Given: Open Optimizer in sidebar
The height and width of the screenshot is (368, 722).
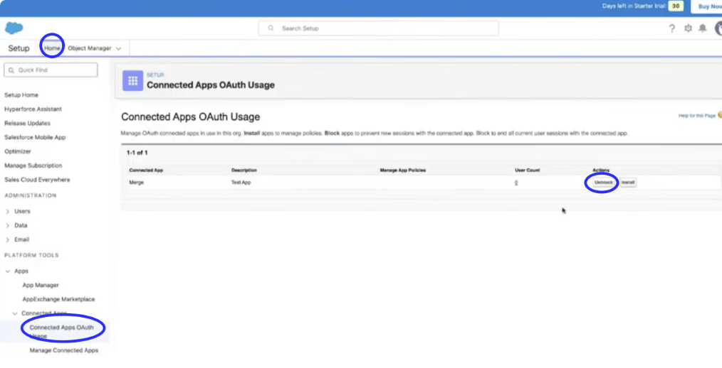Looking at the screenshot, I should (18, 151).
